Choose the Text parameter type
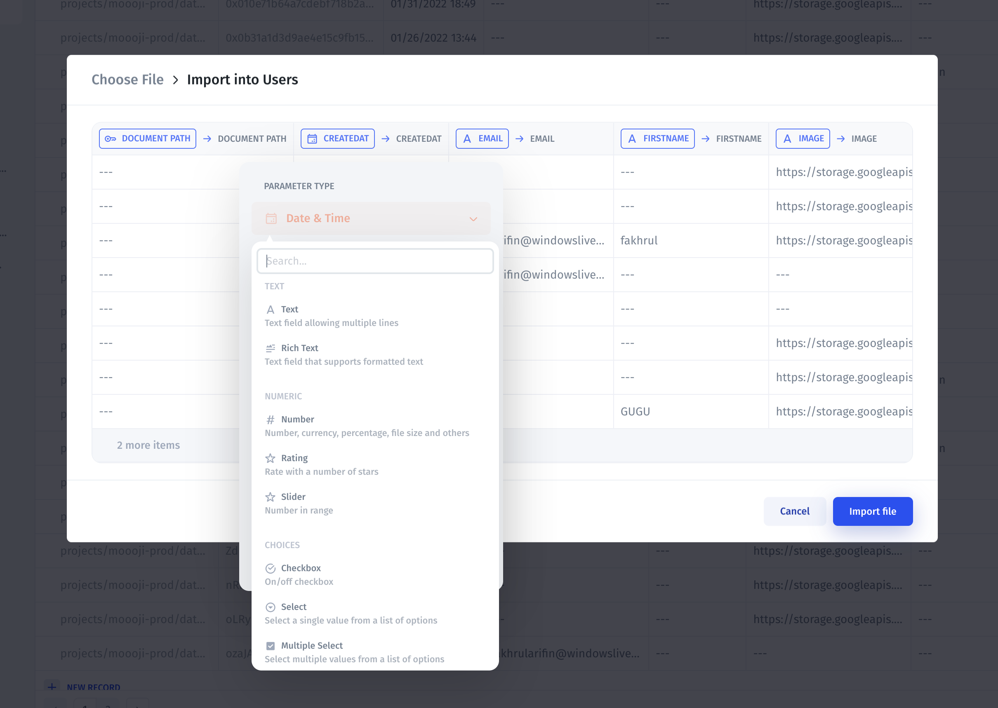Screen dimensions: 998x708 point(375,316)
